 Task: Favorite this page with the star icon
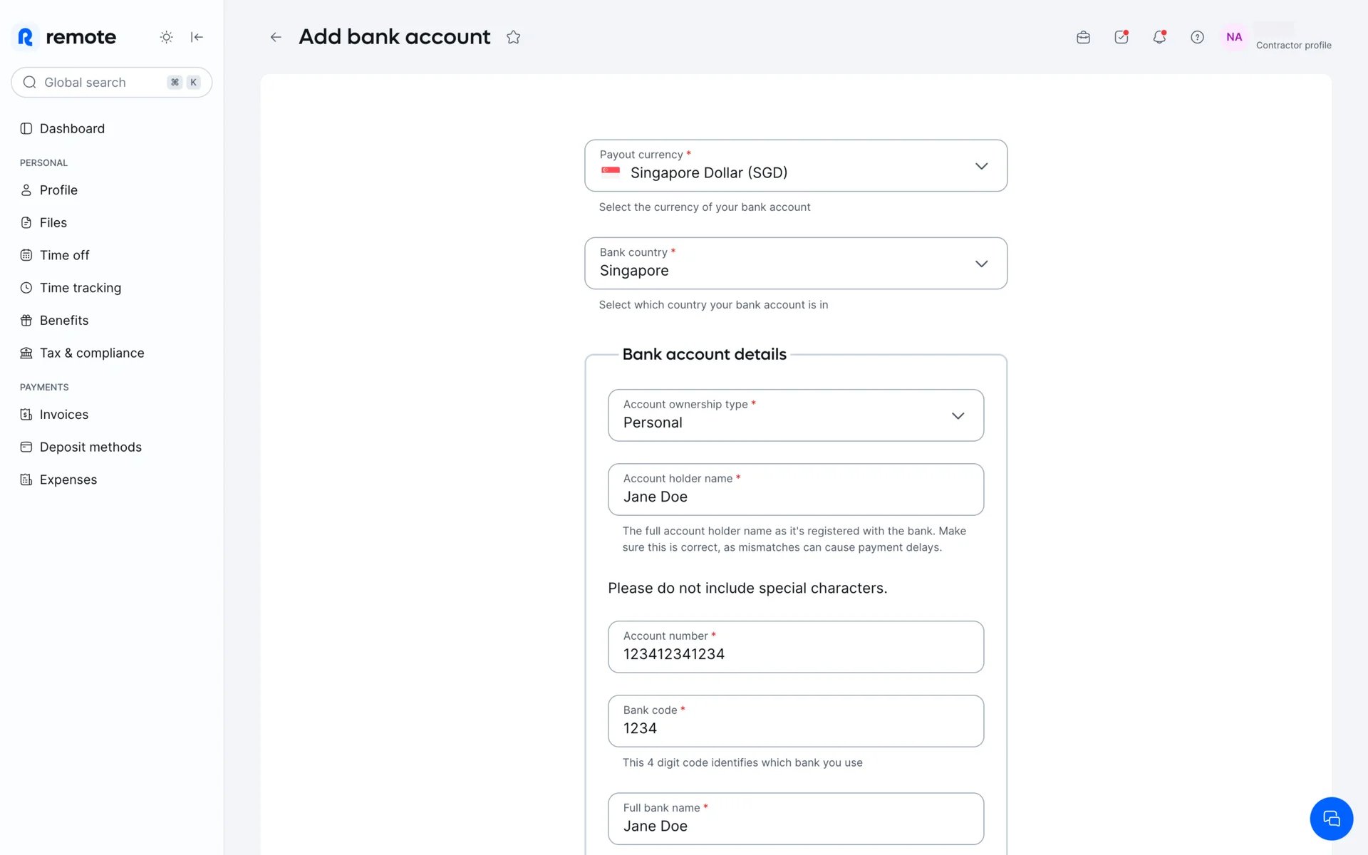pyautogui.click(x=513, y=37)
